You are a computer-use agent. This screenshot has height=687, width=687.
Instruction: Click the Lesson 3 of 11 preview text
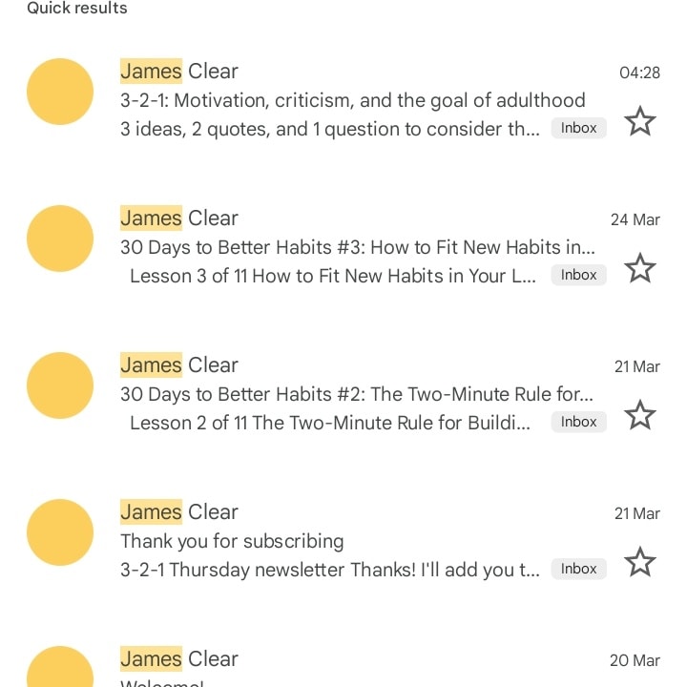click(x=333, y=276)
